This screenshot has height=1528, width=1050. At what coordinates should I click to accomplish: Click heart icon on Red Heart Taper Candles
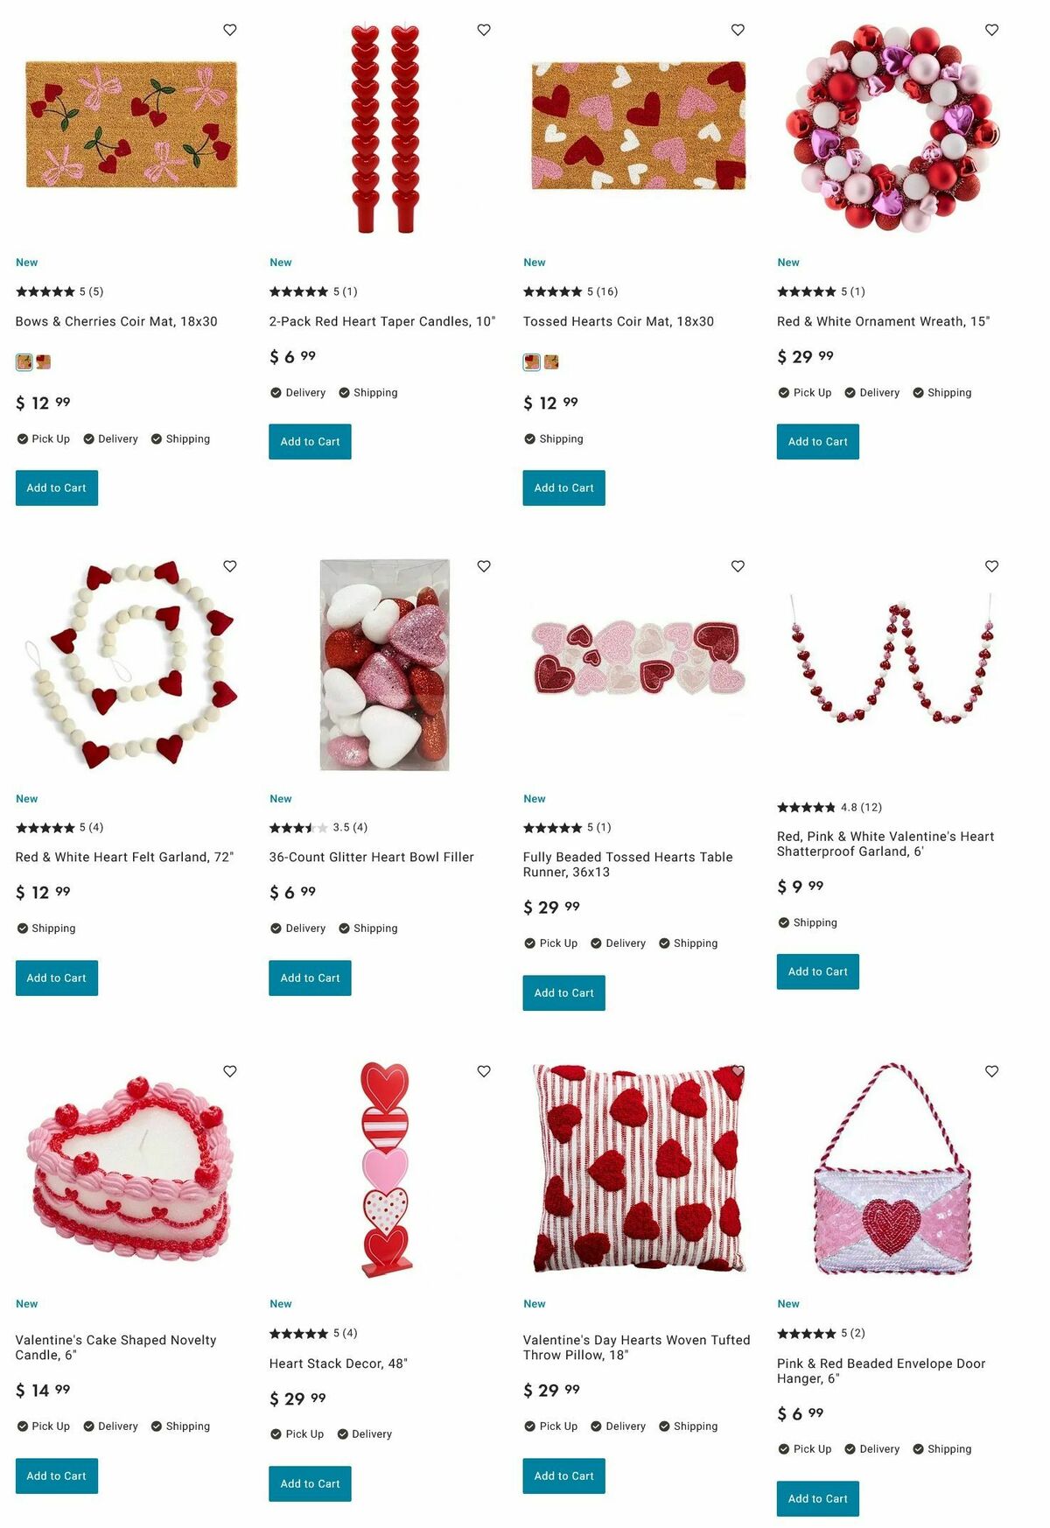tap(484, 30)
